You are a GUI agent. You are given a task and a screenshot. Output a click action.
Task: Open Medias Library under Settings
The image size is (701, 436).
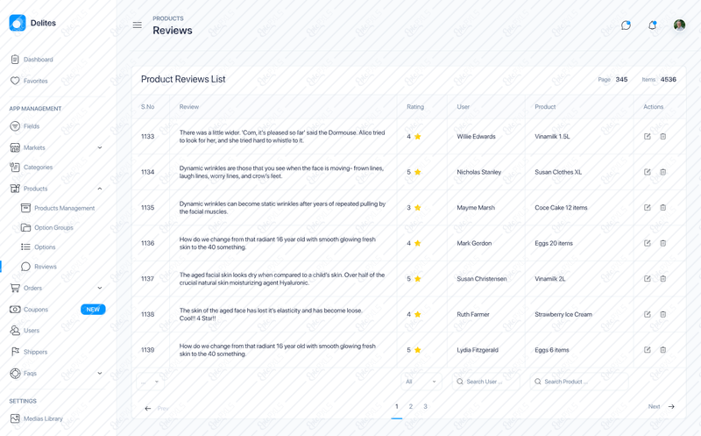click(x=37, y=418)
